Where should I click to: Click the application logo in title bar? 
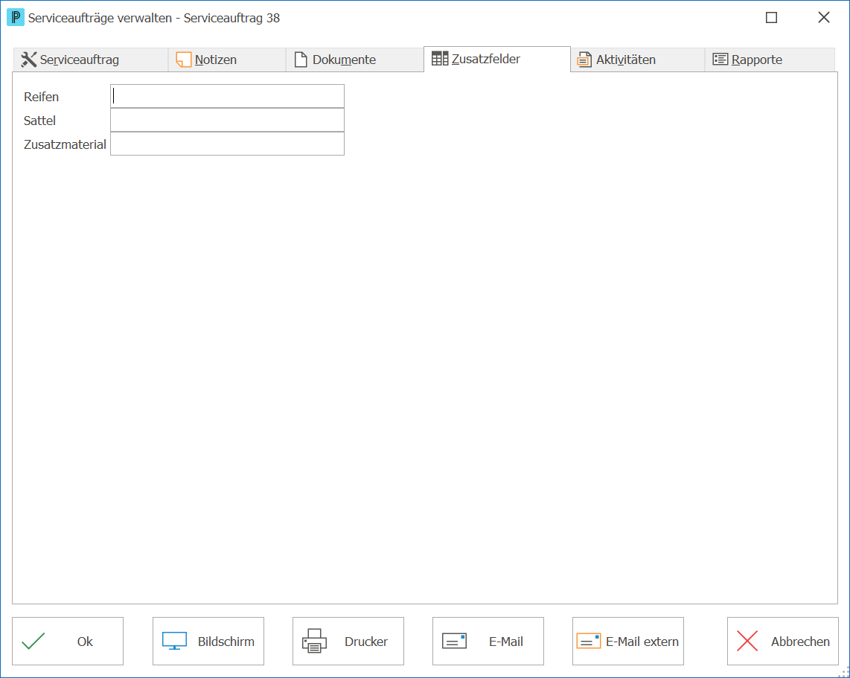click(x=15, y=17)
